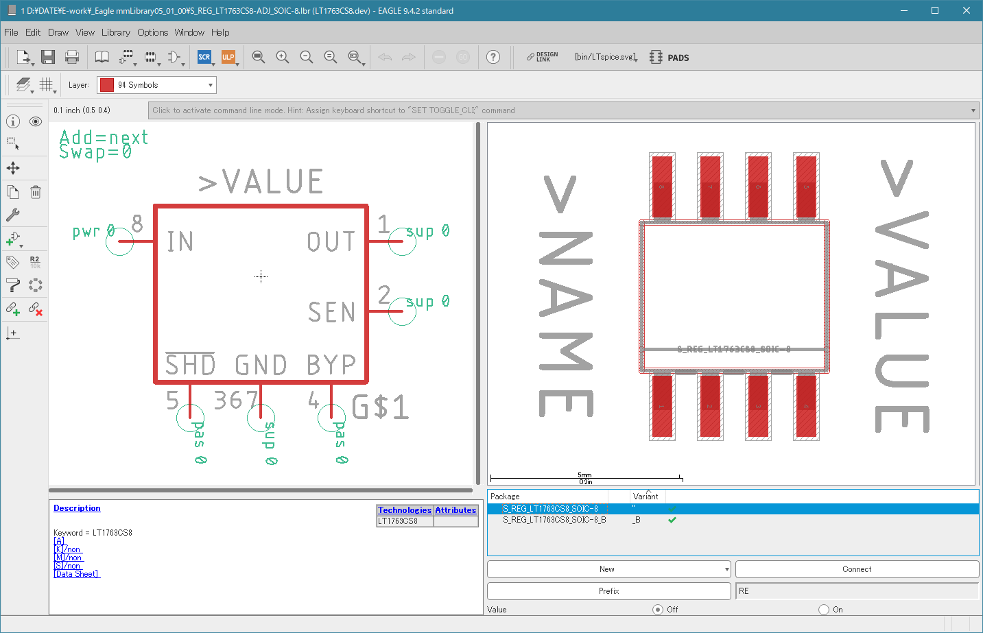The height and width of the screenshot is (633, 983).
Task: Select the Group selection tool
Action: pyautogui.click(x=13, y=144)
